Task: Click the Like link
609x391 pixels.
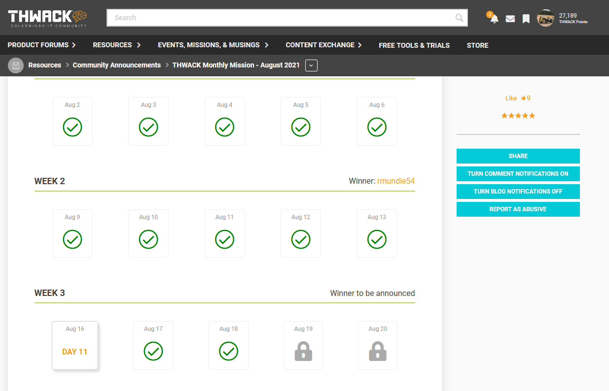Action: [x=511, y=98]
